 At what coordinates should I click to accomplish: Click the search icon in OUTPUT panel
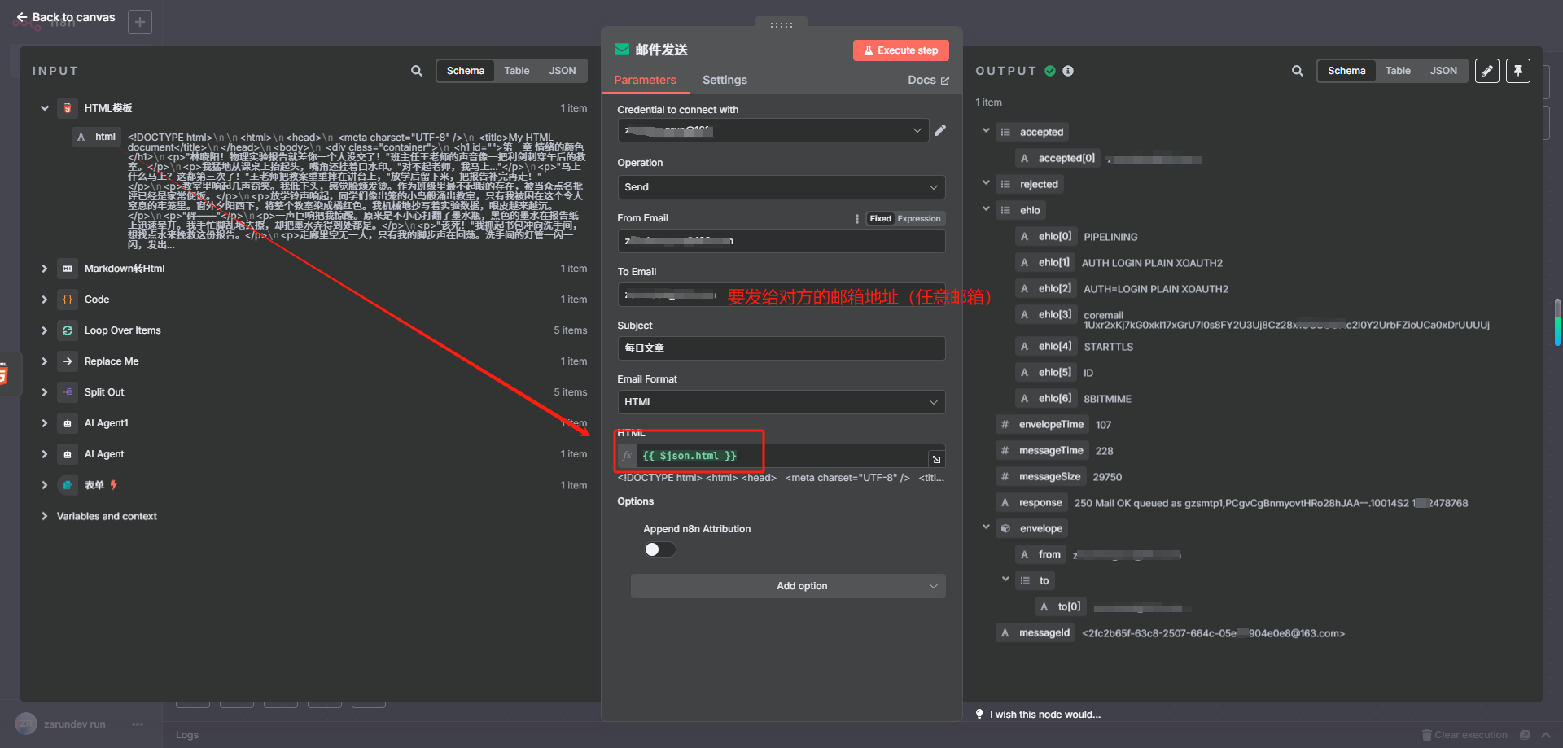click(x=1297, y=71)
